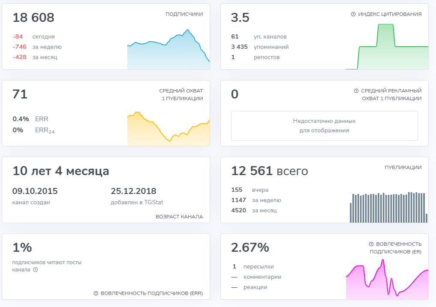Click the ПОДПИСЧИКИ card title
This screenshot has height=307, width=436.
pyautogui.click(x=184, y=14)
